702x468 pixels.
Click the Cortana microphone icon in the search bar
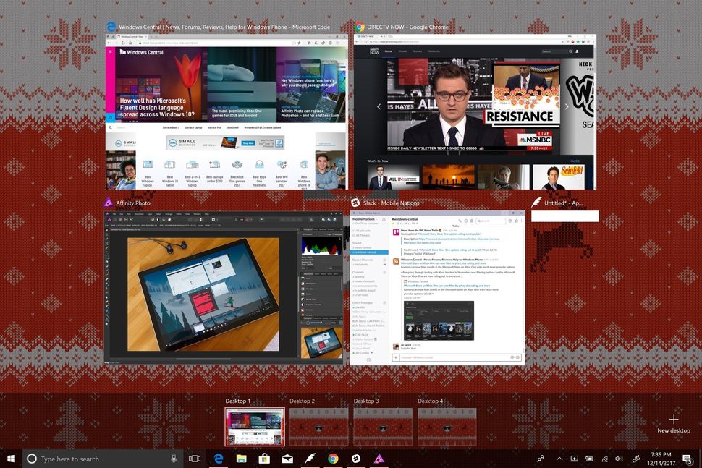174,459
